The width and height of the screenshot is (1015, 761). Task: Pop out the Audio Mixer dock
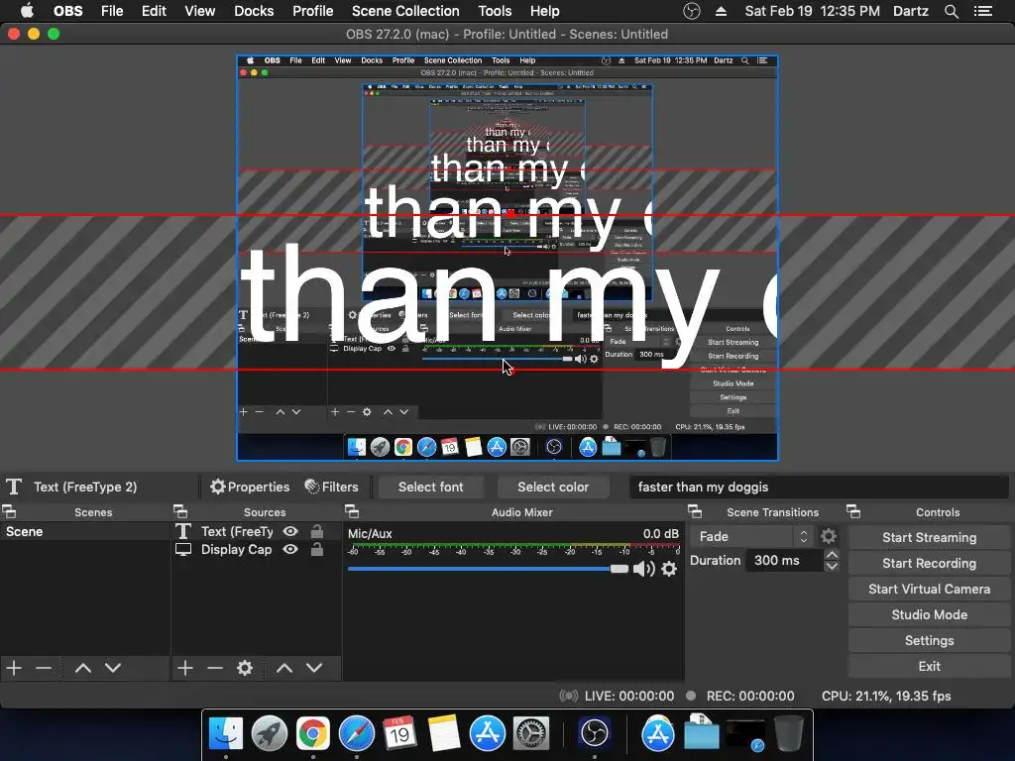[352, 512]
